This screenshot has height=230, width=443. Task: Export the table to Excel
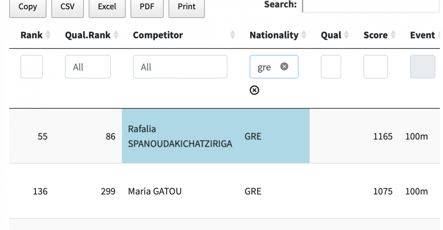pyautogui.click(x=107, y=7)
